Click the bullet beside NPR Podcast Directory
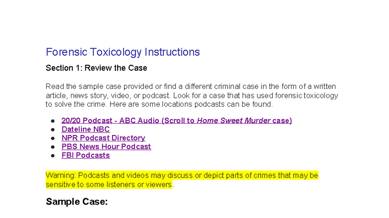Viewport: 389px width, 218px height. [x=53, y=138]
